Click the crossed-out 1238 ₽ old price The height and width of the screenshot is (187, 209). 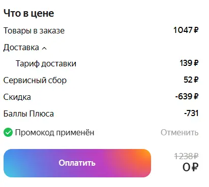(186, 156)
